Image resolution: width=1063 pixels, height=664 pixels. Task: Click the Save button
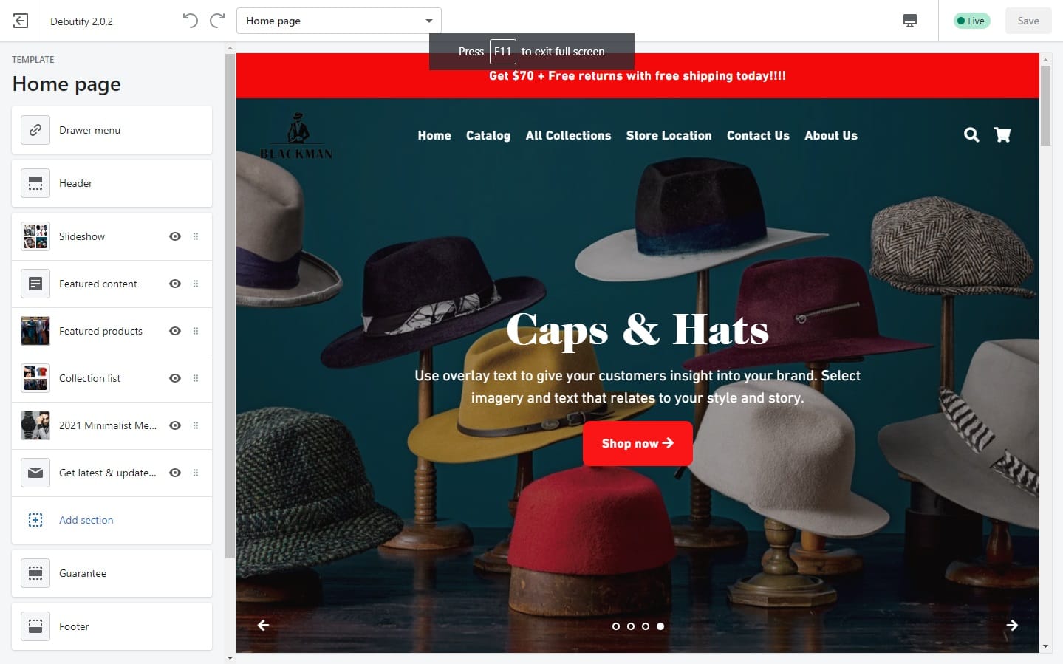tap(1028, 21)
